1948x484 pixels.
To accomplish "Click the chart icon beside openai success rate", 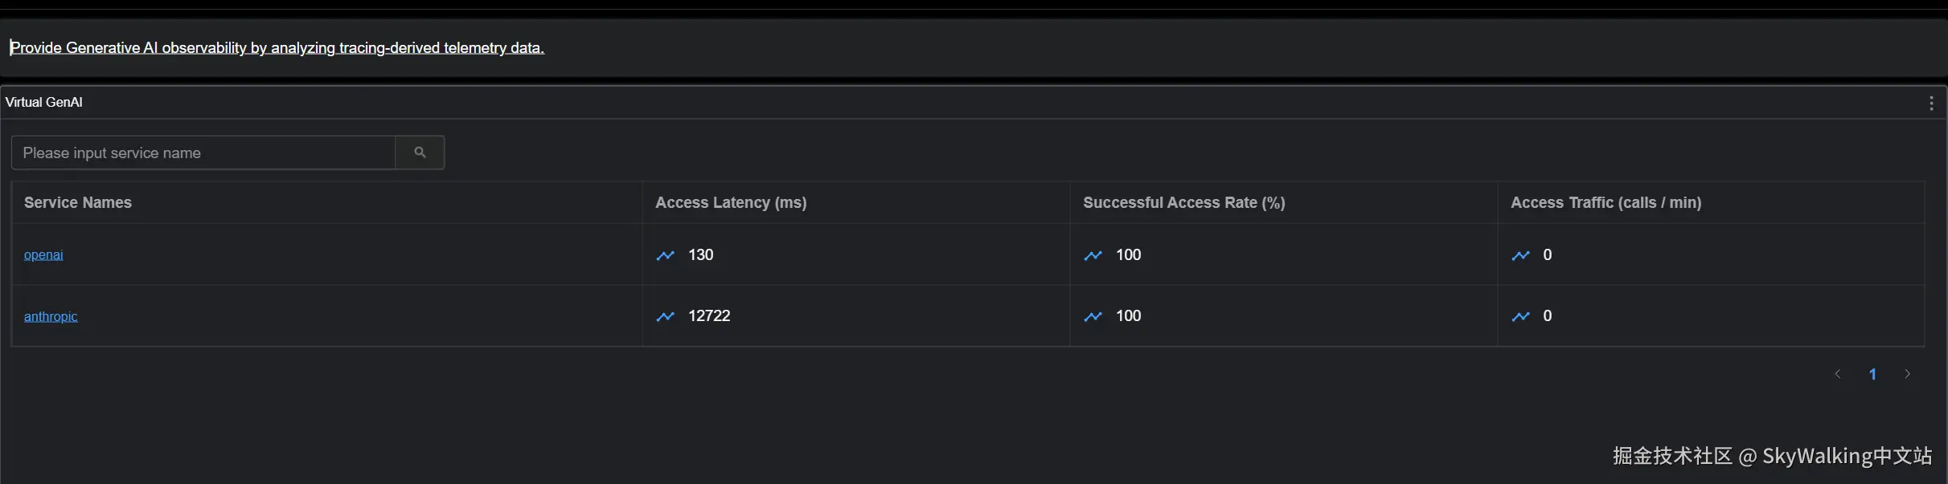I will tap(1093, 255).
